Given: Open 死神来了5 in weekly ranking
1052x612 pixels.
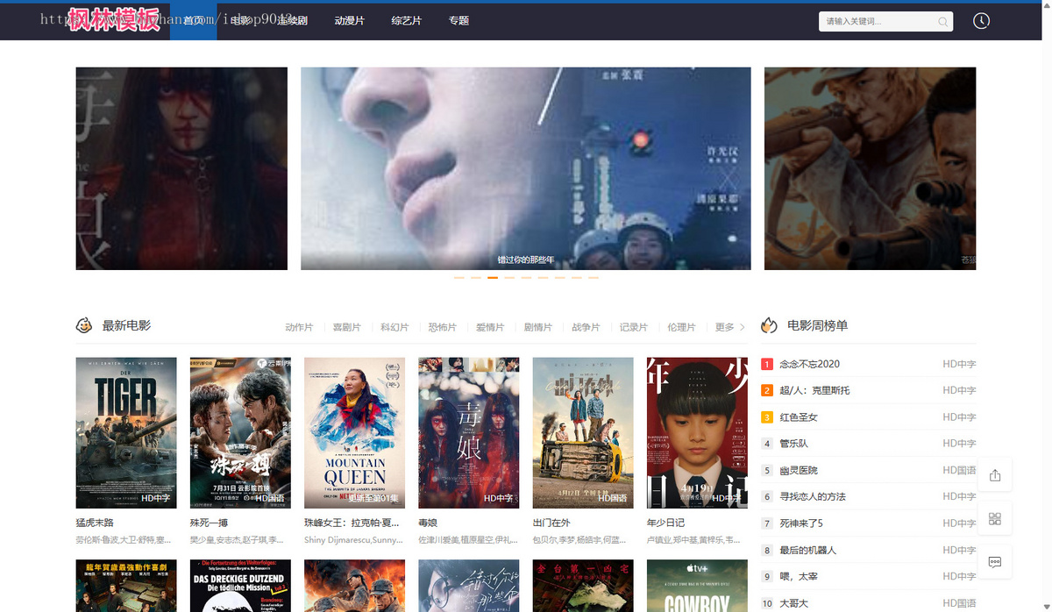Looking at the screenshot, I should [801, 523].
